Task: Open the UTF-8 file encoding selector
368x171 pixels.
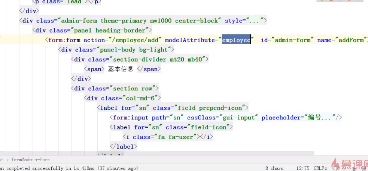Action: pos(339,168)
